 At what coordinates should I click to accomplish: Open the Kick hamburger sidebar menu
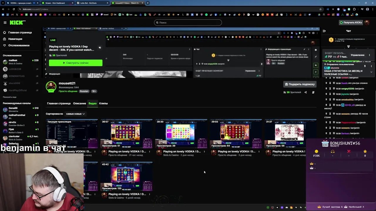coord(5,23)
